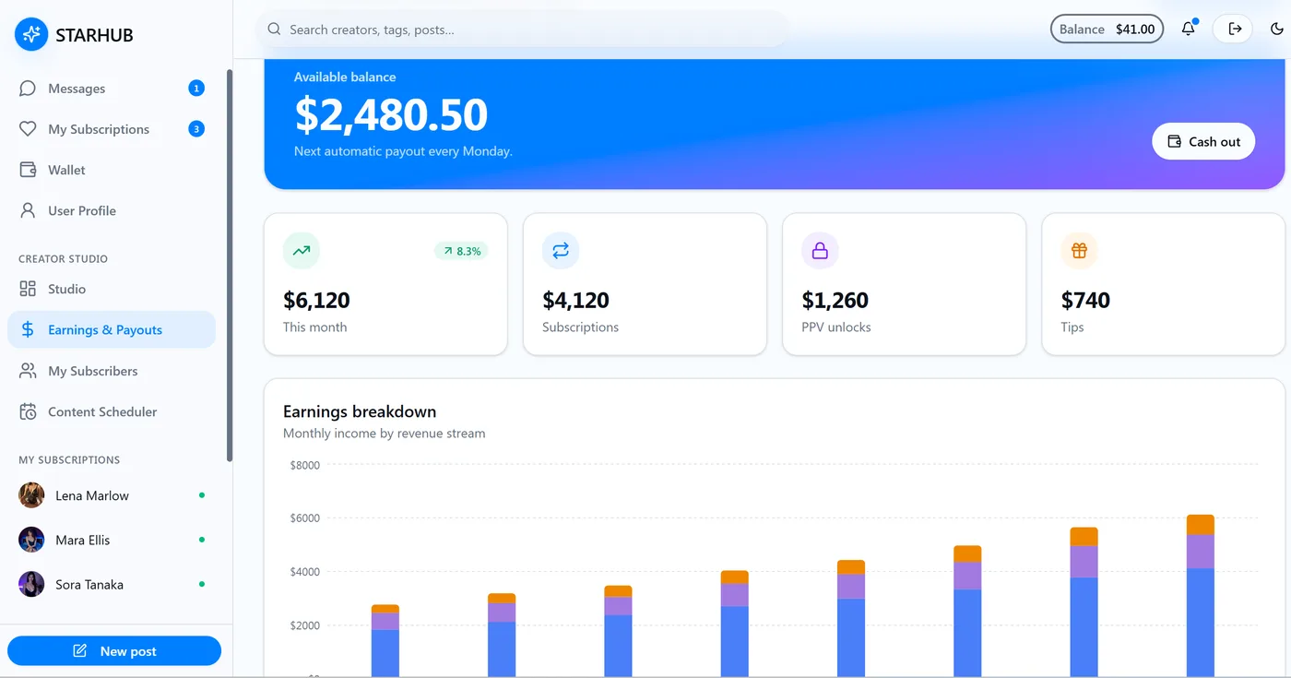Open the My Subscriptions menu item
Screen dimensions: 1291x678
pyautogui.click(x=112, y=129)
